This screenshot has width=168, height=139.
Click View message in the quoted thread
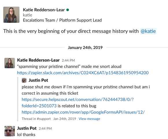click(x=89, y=119)
